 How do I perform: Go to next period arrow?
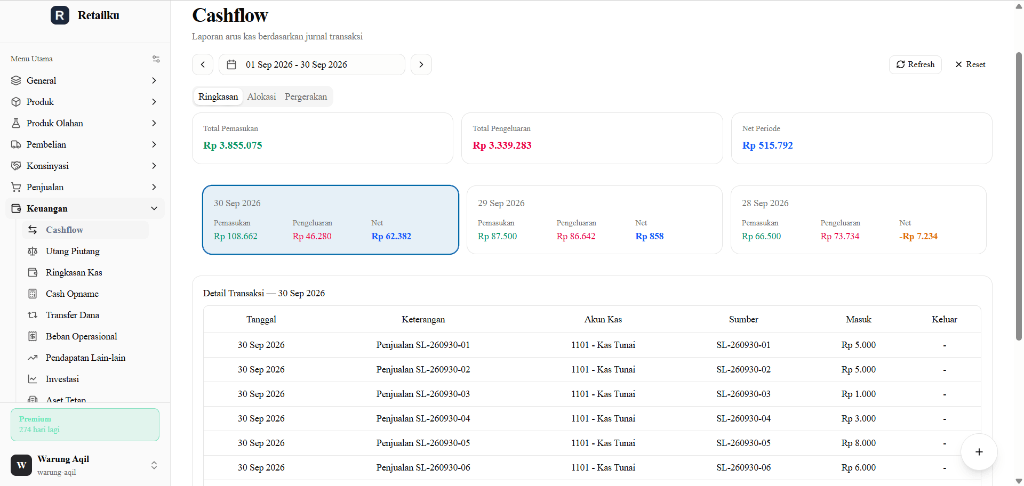click(421, 64)
